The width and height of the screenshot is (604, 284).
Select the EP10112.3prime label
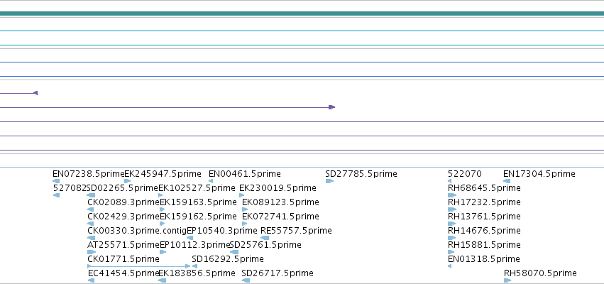[195, 245]
